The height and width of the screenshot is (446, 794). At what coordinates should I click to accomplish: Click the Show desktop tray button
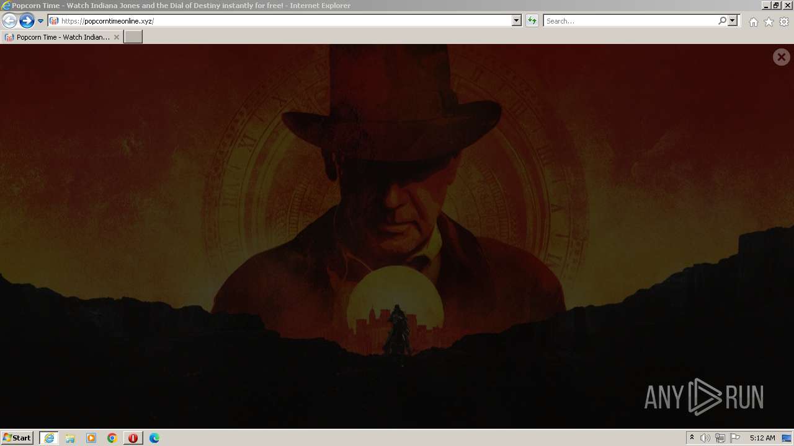tap(788, 438)
